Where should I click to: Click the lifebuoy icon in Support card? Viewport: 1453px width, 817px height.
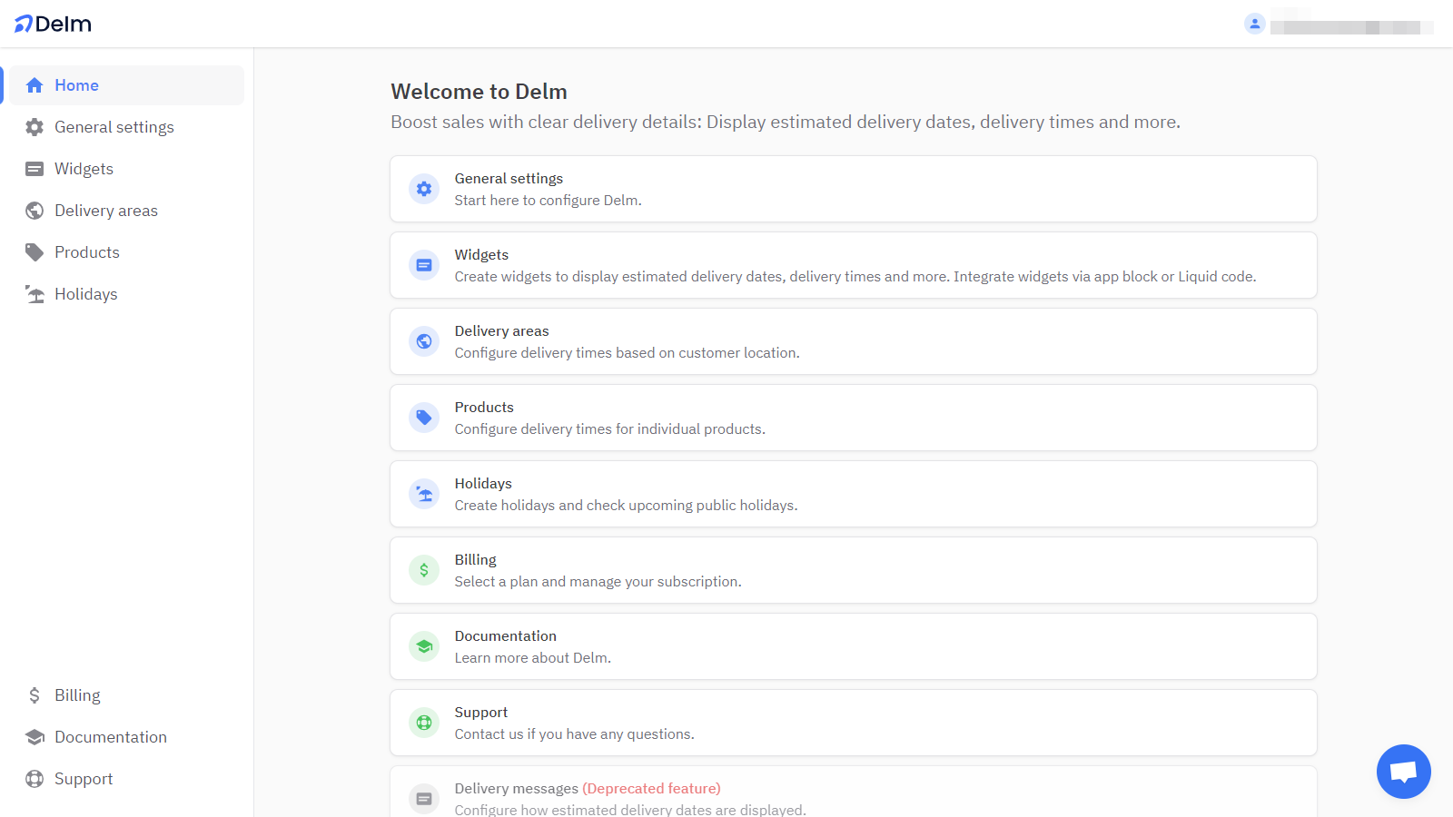(424, 723)
